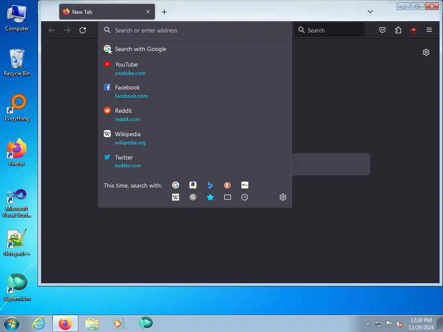This screenshot has width=443, height=332.
Task: Choose Search with Google suggestion
Action: tap(195, 49)
